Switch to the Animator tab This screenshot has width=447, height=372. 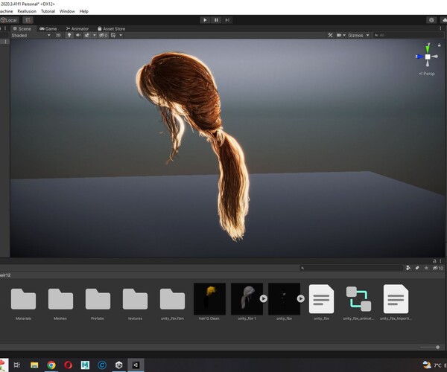(x=77, y=29)
